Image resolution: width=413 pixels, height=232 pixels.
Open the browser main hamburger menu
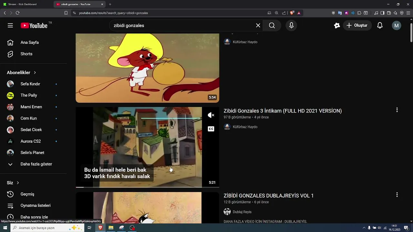pos(408,13)
